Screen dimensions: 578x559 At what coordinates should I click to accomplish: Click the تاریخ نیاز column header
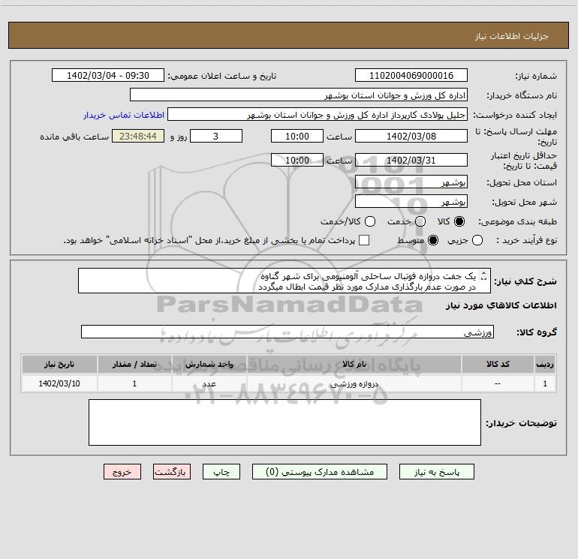[x=59, y=364]
